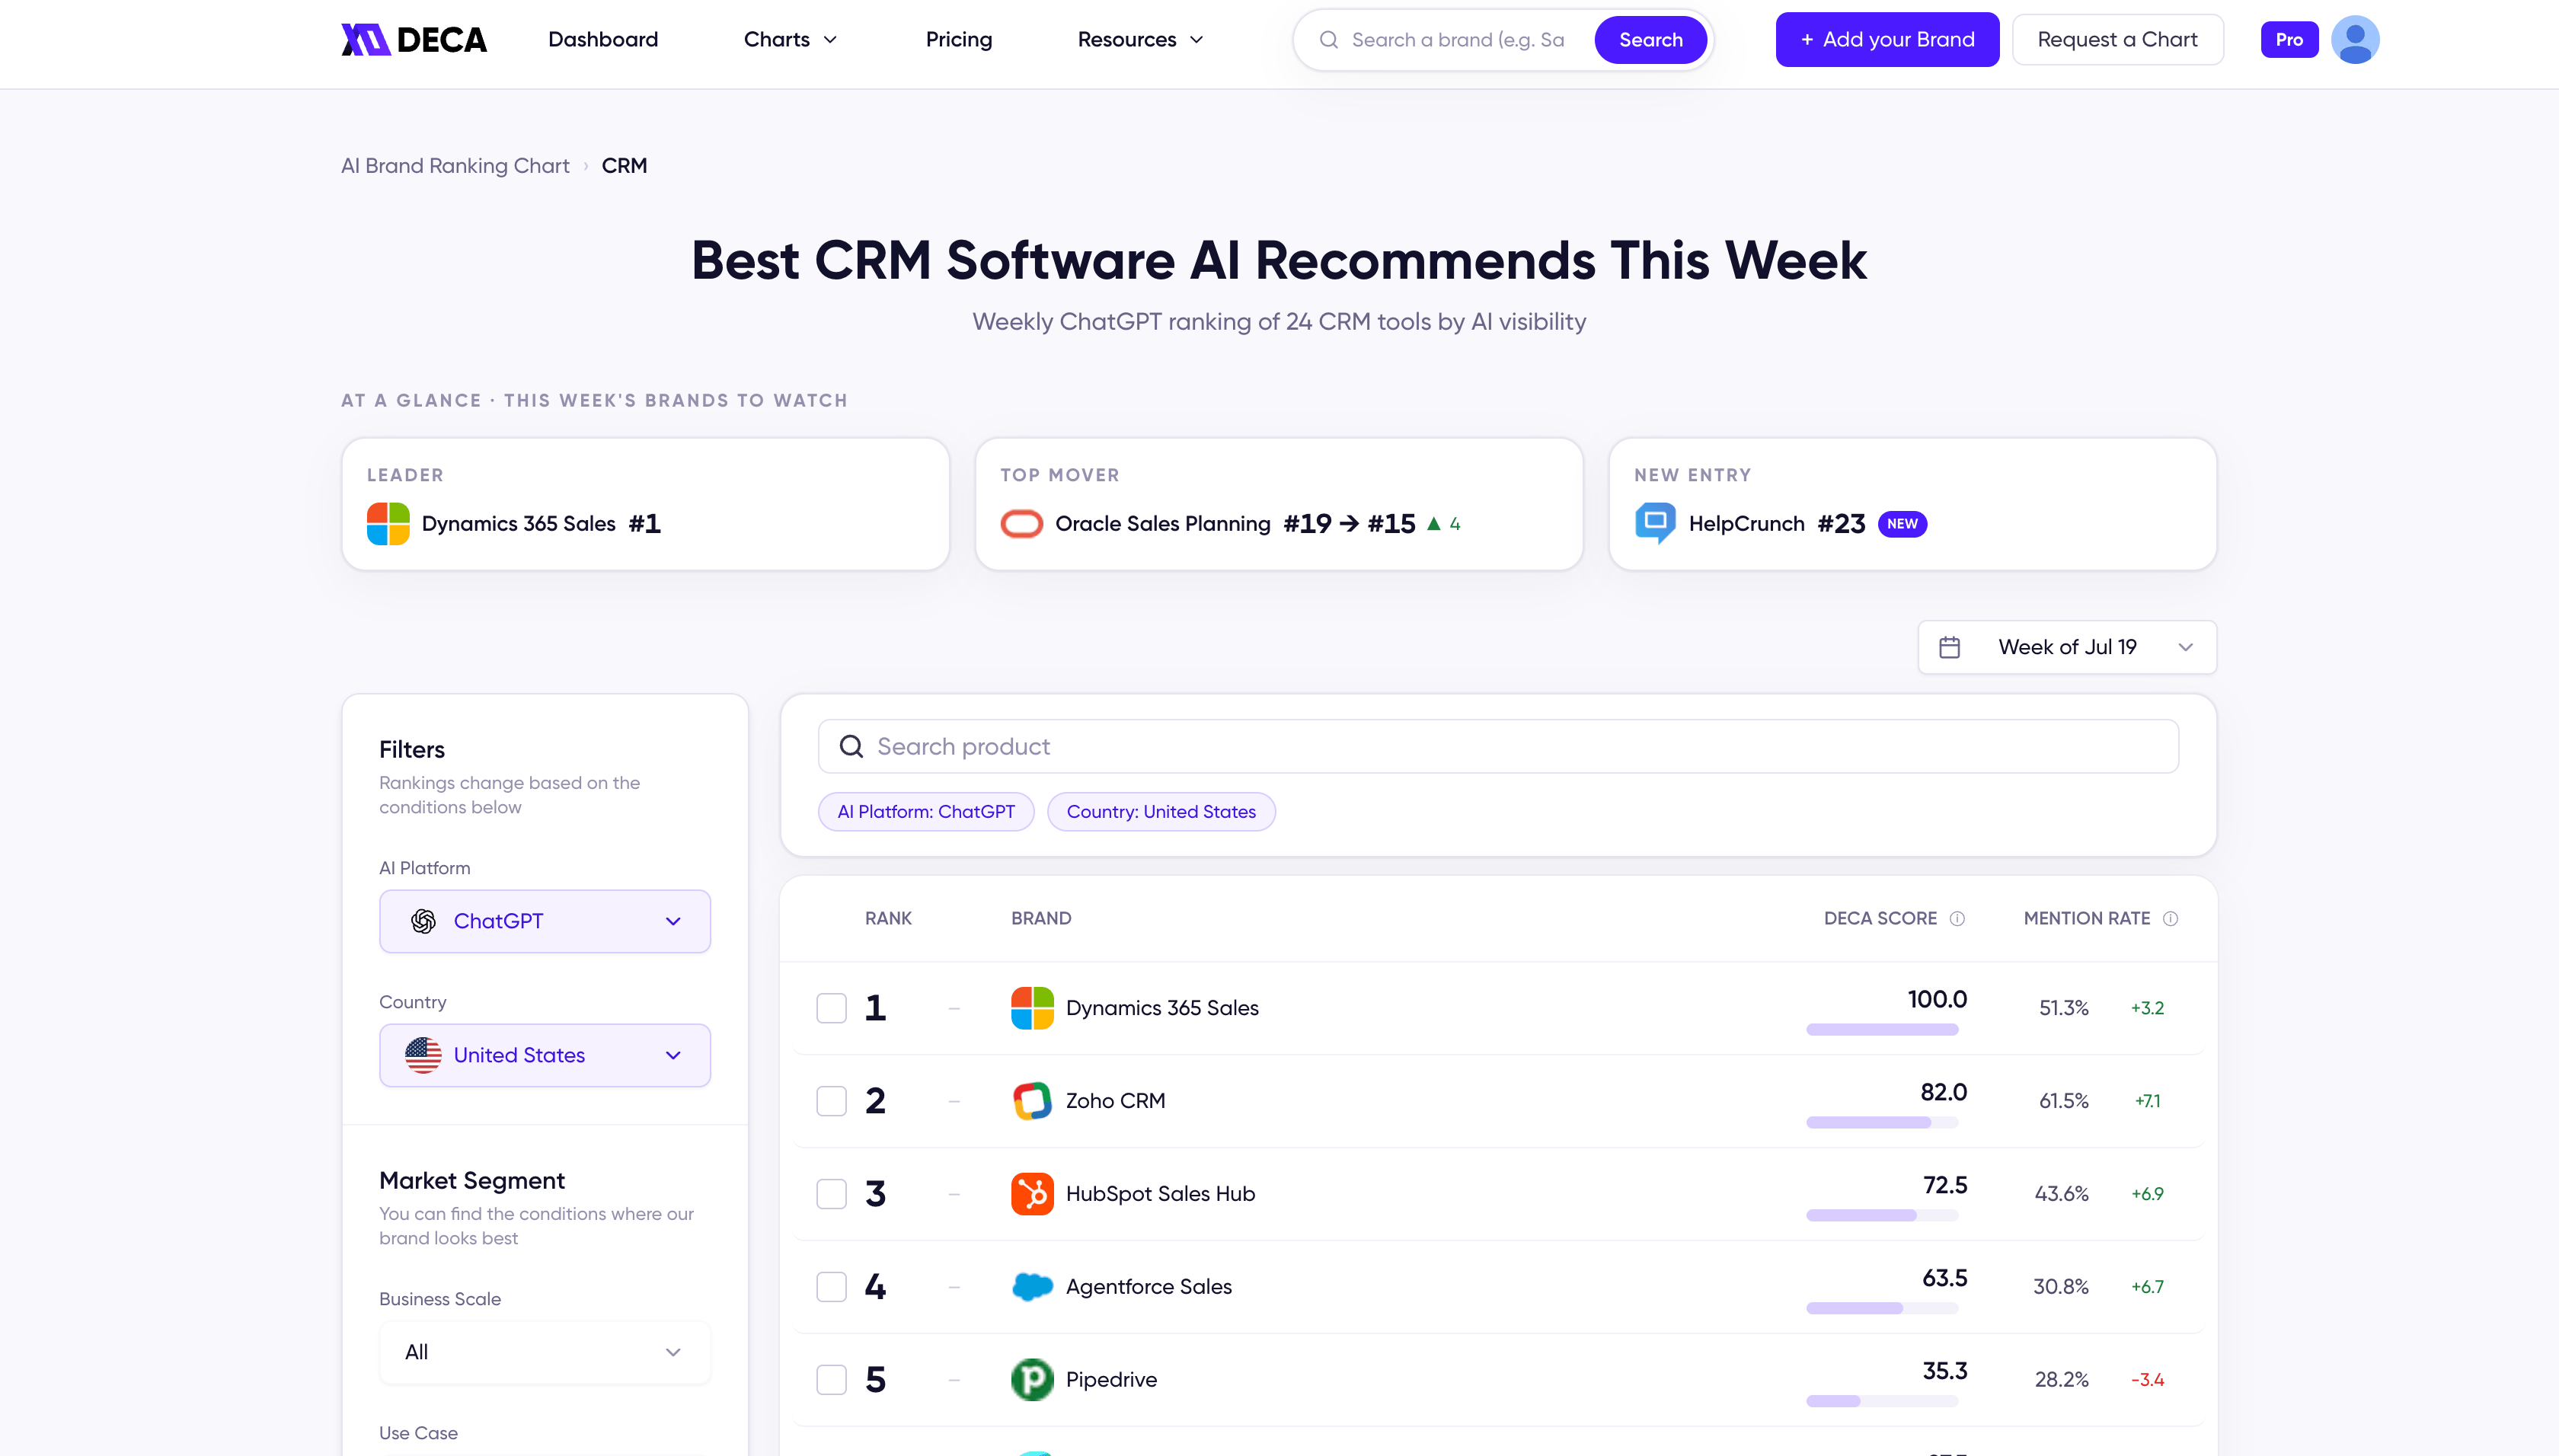Click the Pipedrive brand name
Viewport: 2559px width, 1456px height.
pos(1111,1380)
